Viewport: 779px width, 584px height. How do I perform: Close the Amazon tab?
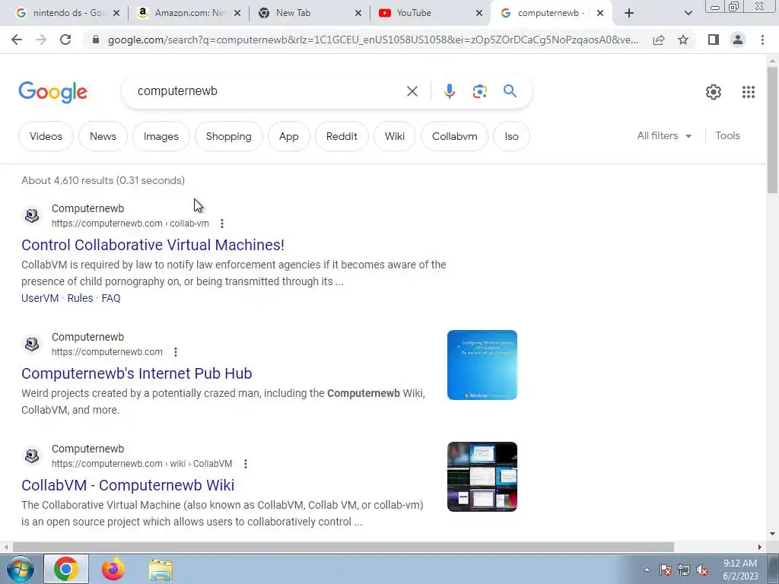coord(237,13)
